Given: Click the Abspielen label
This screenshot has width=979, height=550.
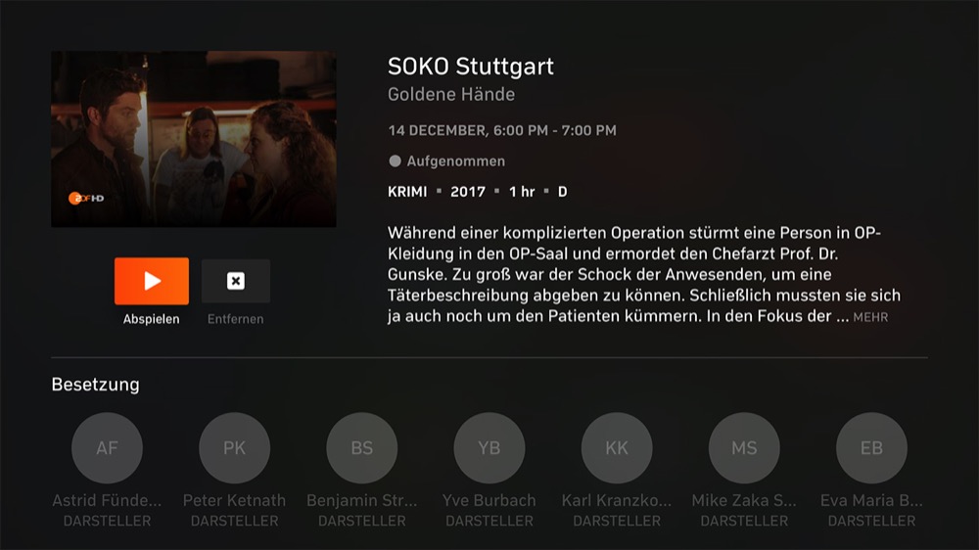Looking at the screenshot, I should point(151,319).
